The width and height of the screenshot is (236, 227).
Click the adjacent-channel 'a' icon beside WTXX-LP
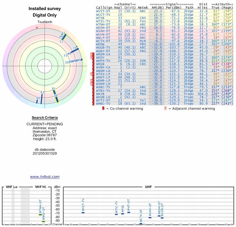91,74
